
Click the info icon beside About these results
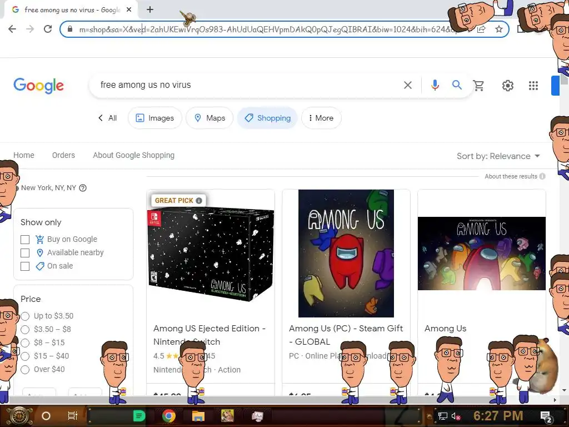point(542,176)
